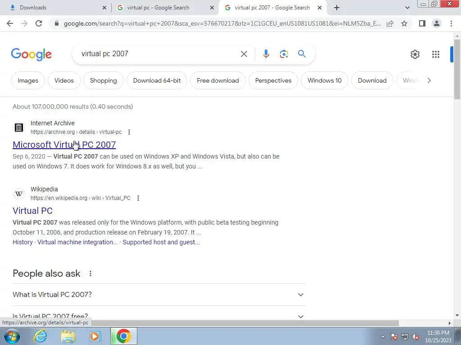Image resolution: width=461 pixels, height=345 pixels.
Task: Open more options for Internet Archive result
Action: tap(129, 132)
